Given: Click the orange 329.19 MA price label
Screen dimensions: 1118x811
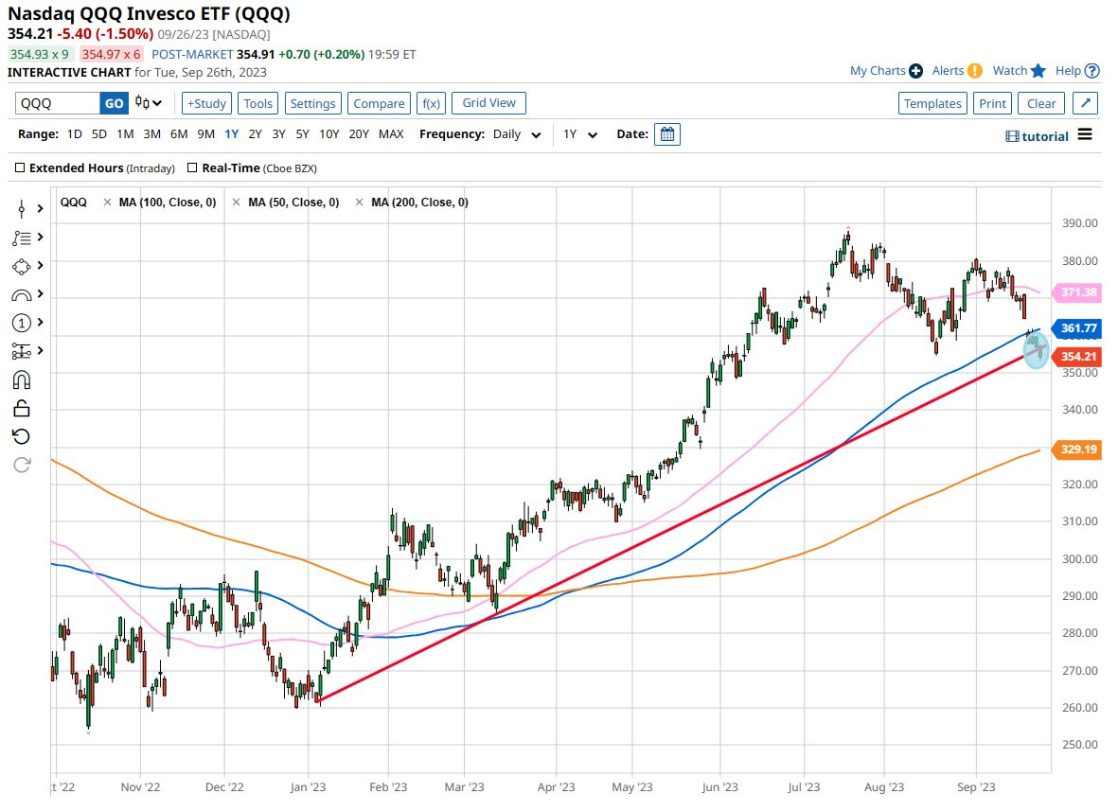Looking at the screenshot, I should pyautogui.click(x=1077, y=449).
